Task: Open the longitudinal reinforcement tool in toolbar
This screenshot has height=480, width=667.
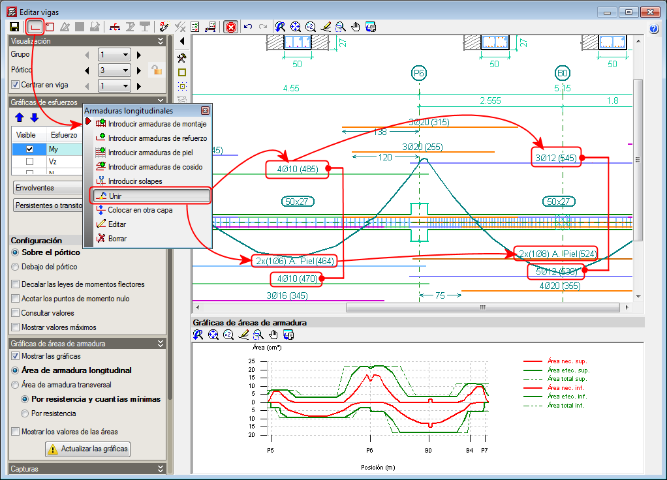Action: (35, 27)
